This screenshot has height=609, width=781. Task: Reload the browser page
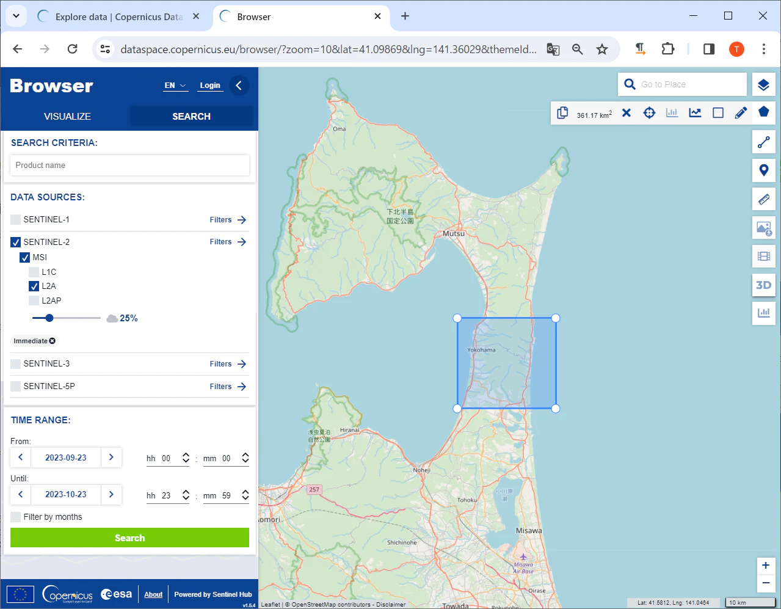tap(72, 49)
